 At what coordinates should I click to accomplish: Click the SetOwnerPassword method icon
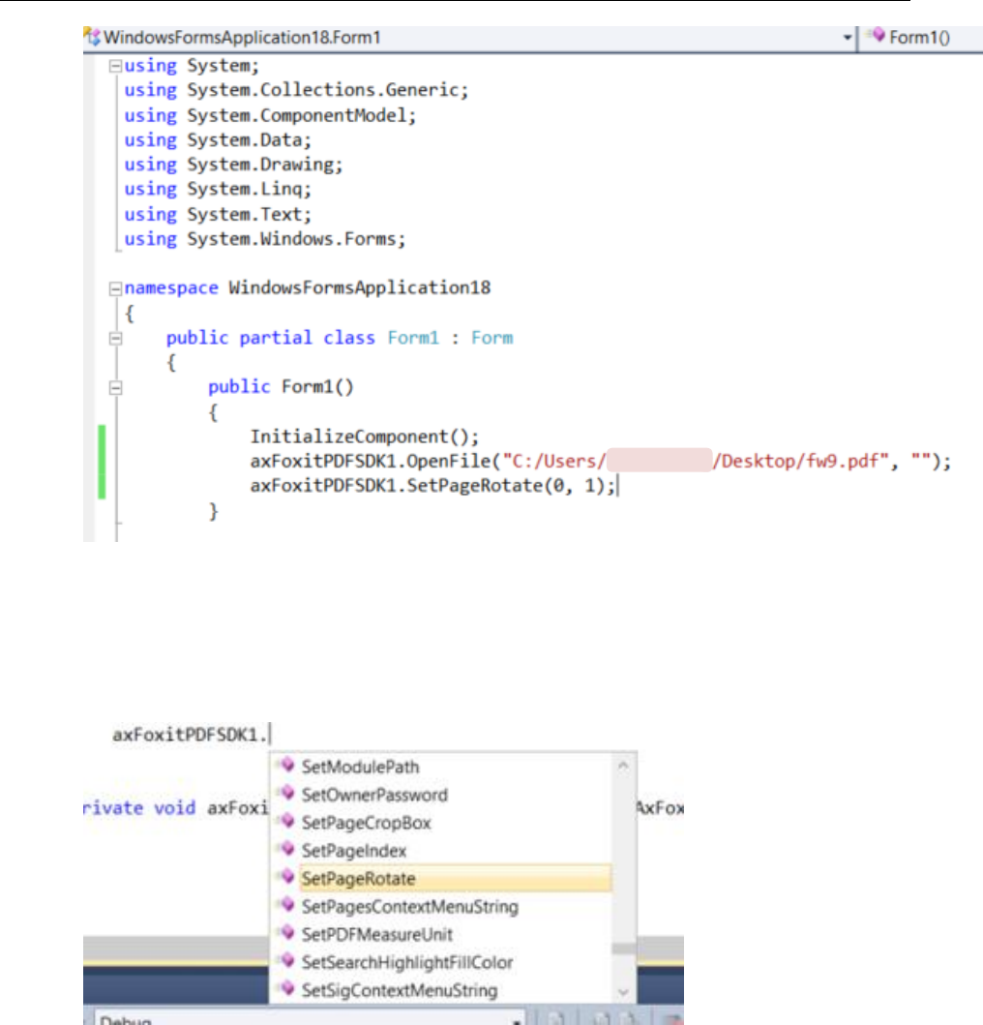(x=286, y=793)
